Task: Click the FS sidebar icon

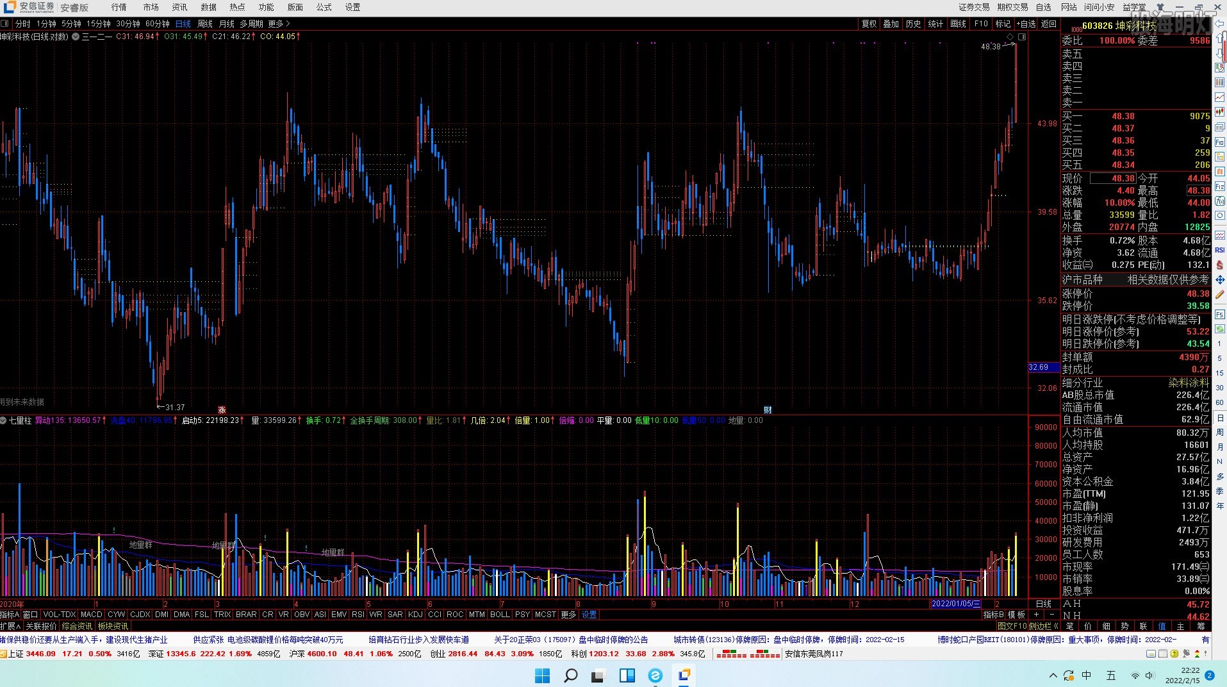Action: pyautogui.click(x=1219, y=314)
